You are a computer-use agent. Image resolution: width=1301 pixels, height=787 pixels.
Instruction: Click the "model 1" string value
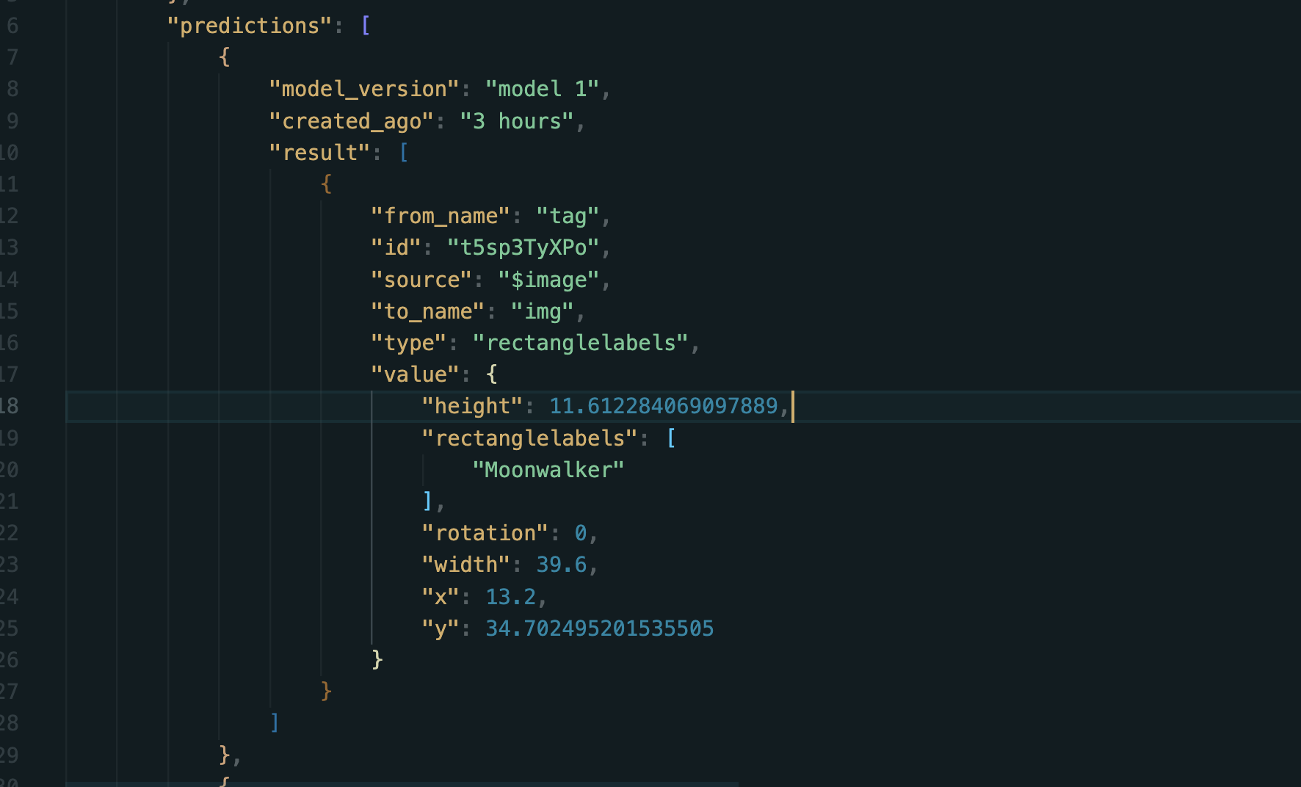pos(547,88)
